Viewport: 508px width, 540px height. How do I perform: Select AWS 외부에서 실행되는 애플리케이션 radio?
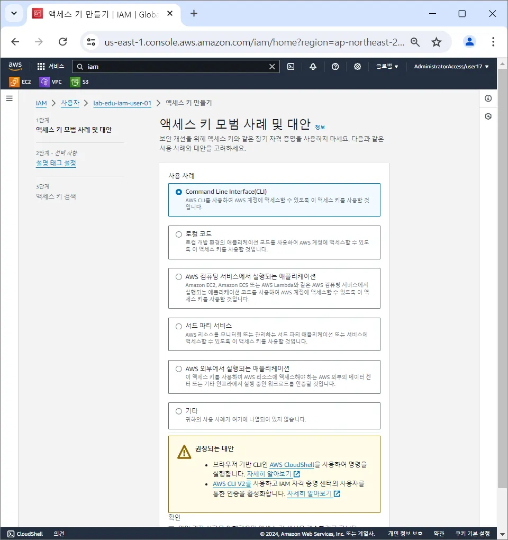[179, 369]
